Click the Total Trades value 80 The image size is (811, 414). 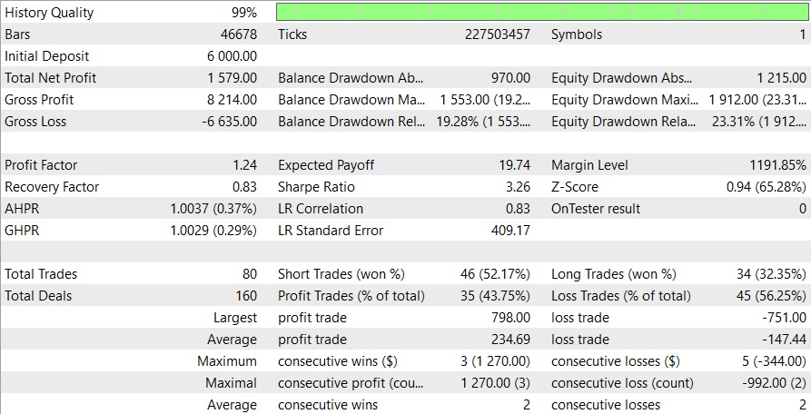248,274
